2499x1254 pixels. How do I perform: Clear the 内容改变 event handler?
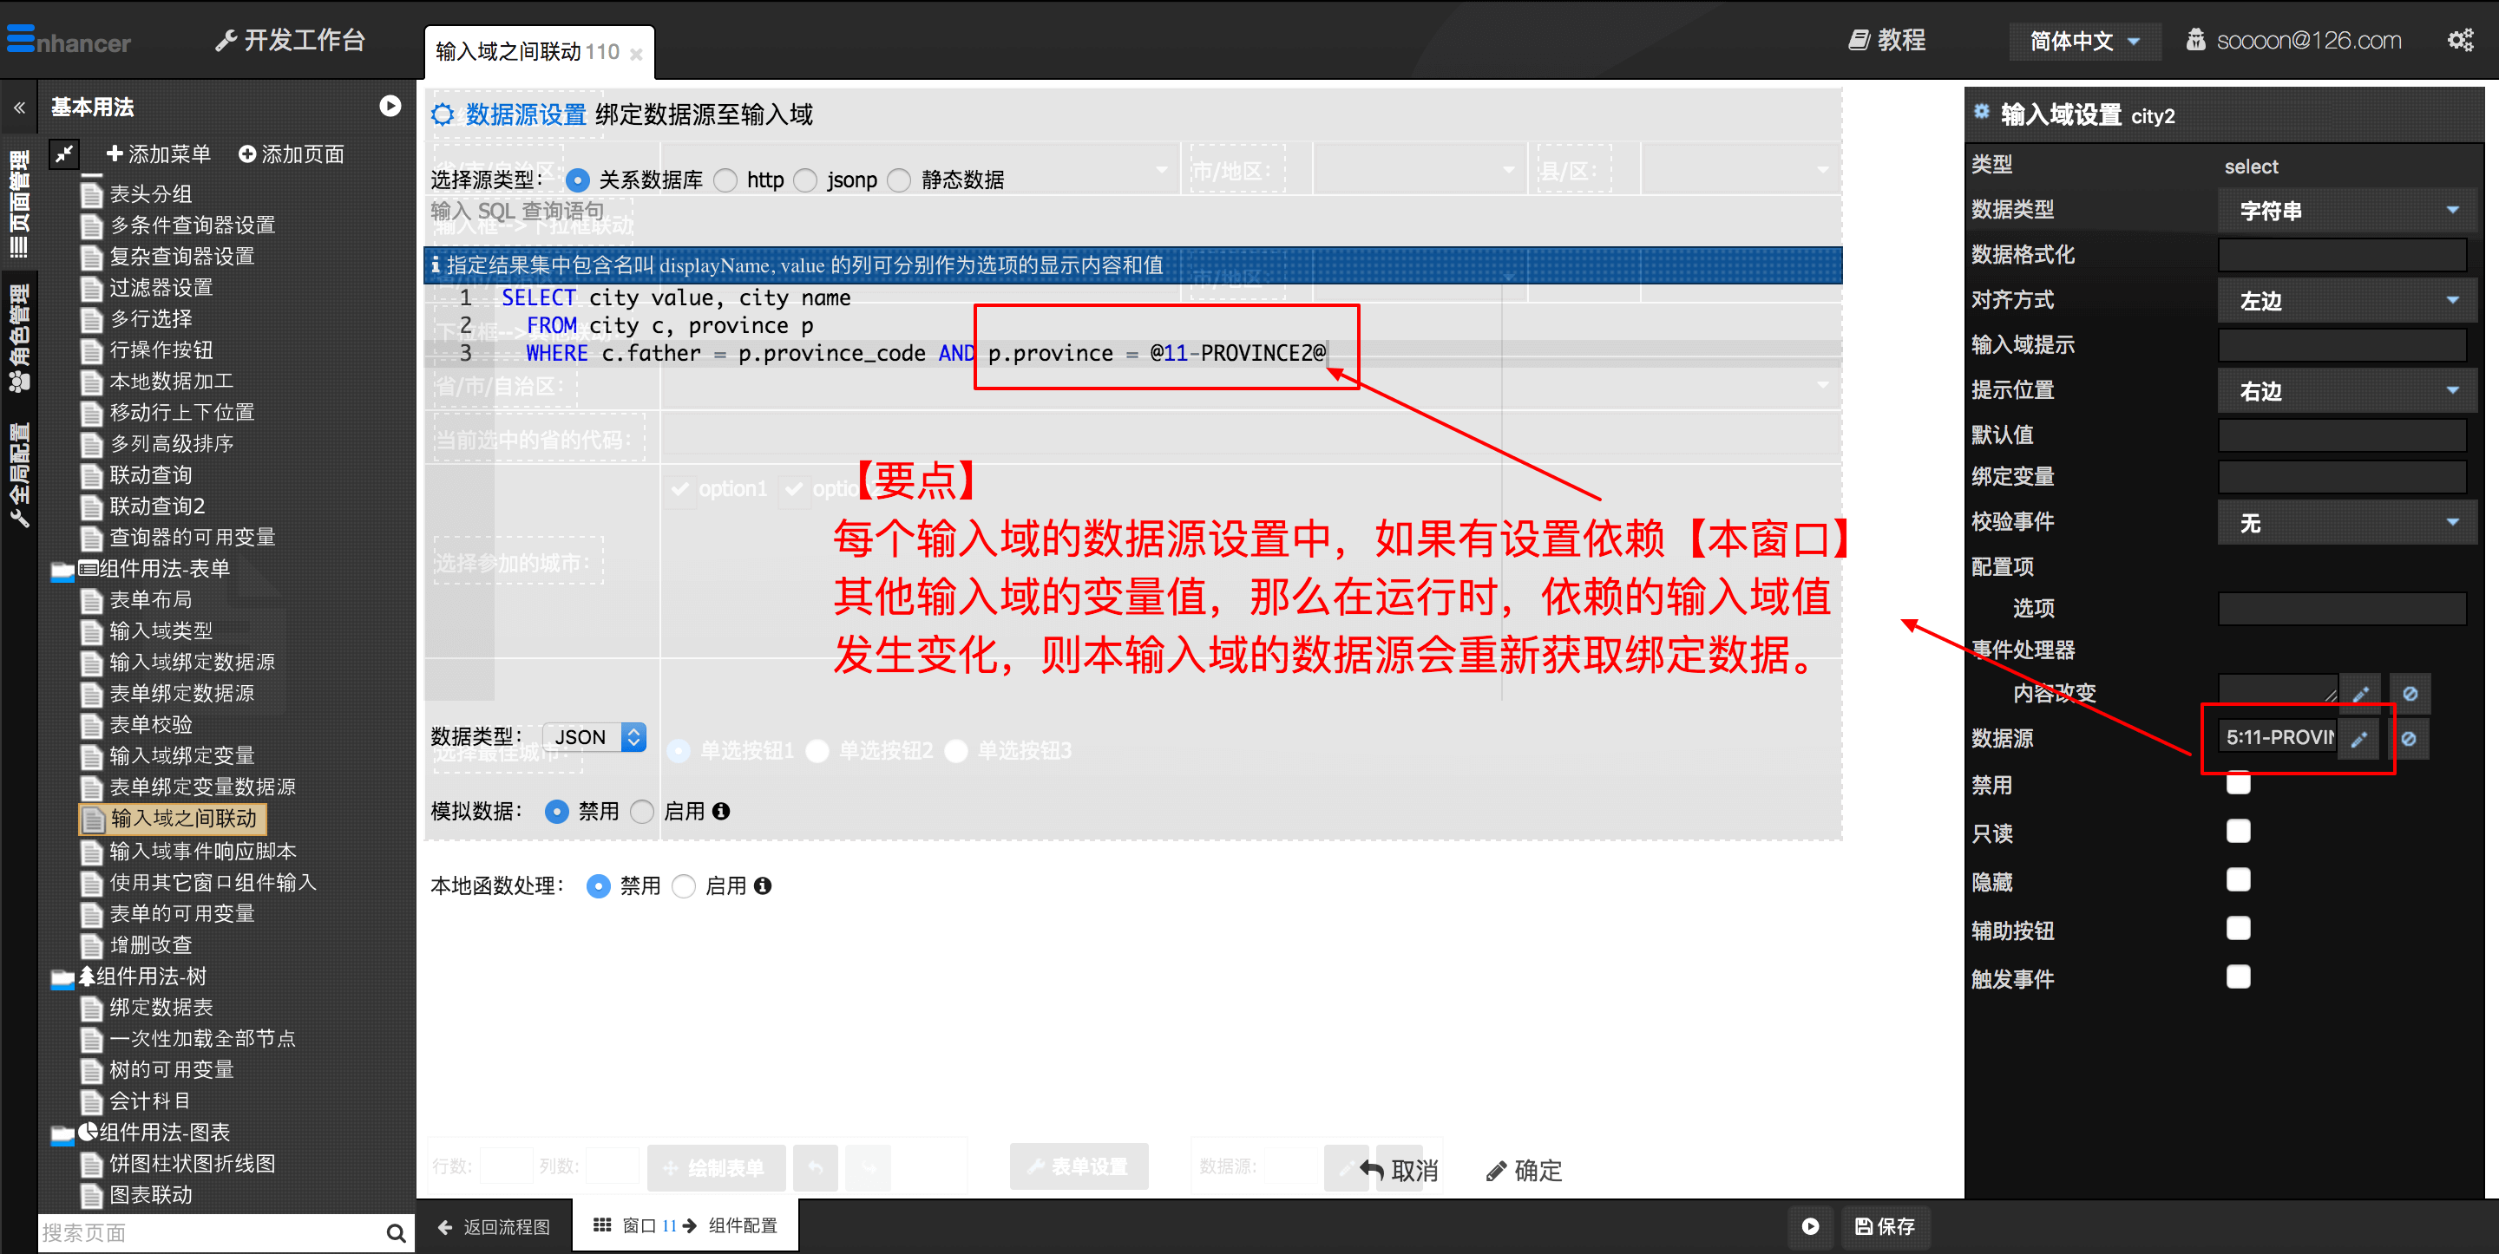2410,694
